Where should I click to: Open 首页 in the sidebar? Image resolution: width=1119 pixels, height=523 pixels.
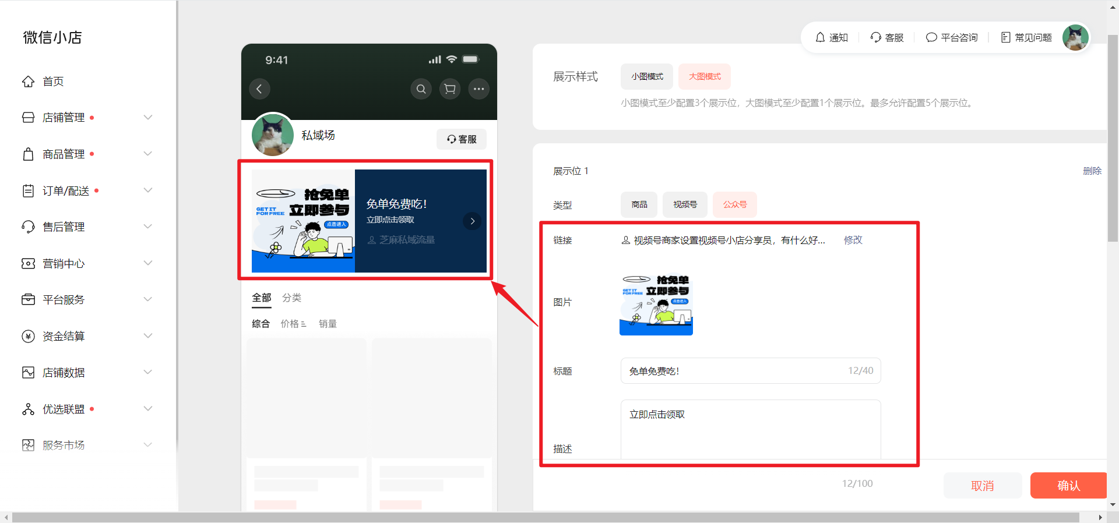coord(53,82)
